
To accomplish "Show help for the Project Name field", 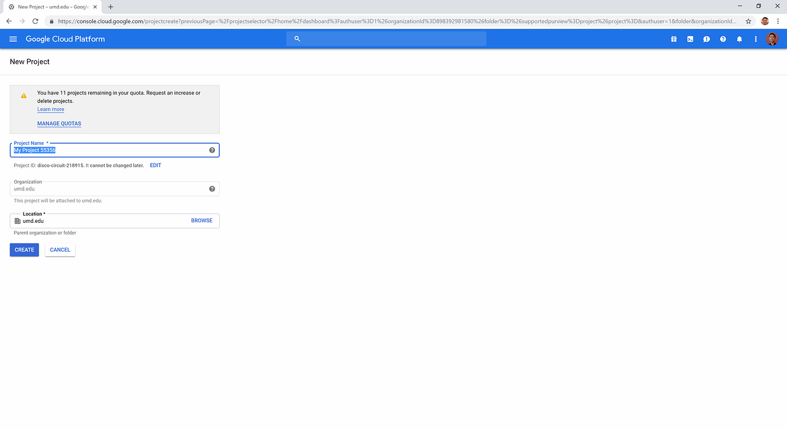I will (x=212, y=150).
